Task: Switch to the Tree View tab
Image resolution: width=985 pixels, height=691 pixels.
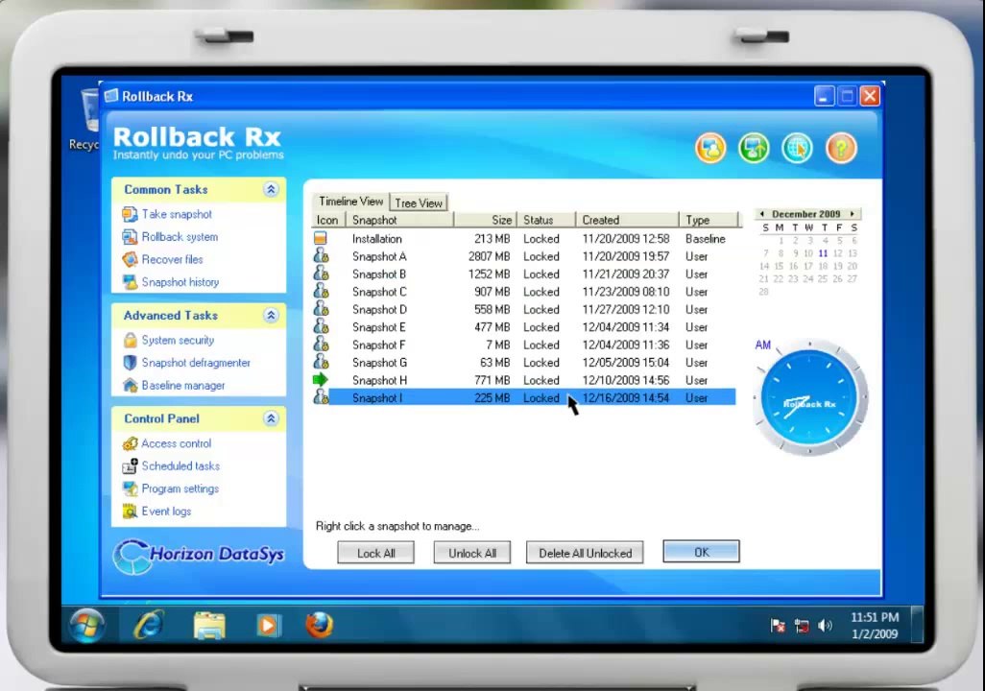Action: point(419,203)
